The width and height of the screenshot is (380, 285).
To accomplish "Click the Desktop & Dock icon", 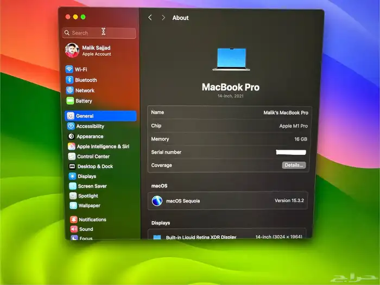I will click(72, 166).
